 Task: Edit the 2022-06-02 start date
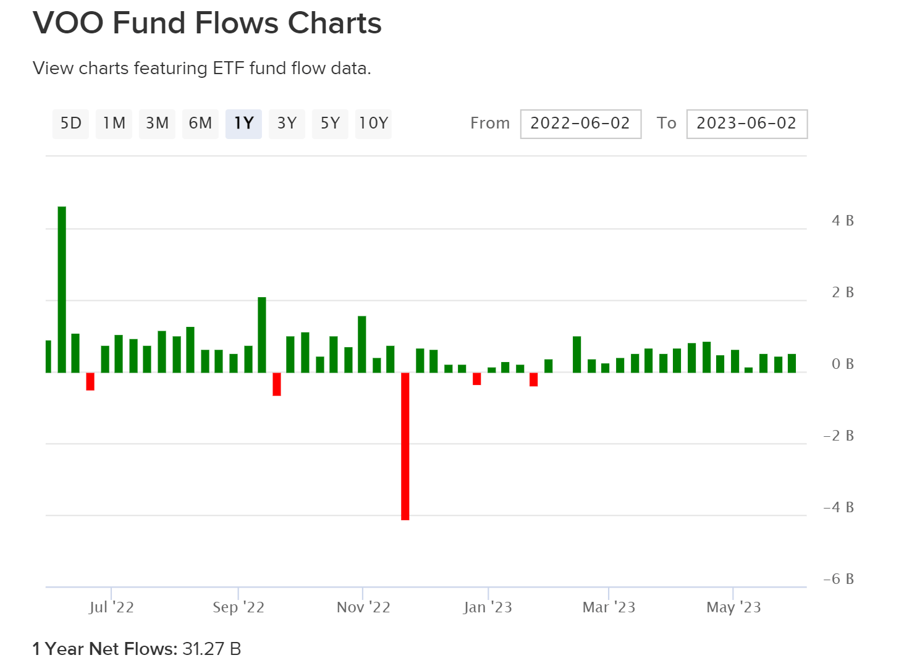pos(580,124)
